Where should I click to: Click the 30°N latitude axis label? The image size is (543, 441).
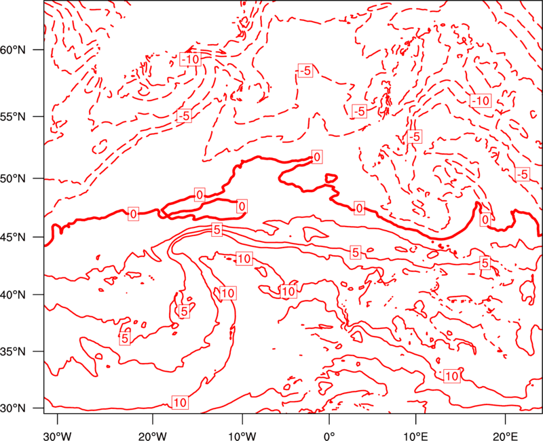coord(13,408)
